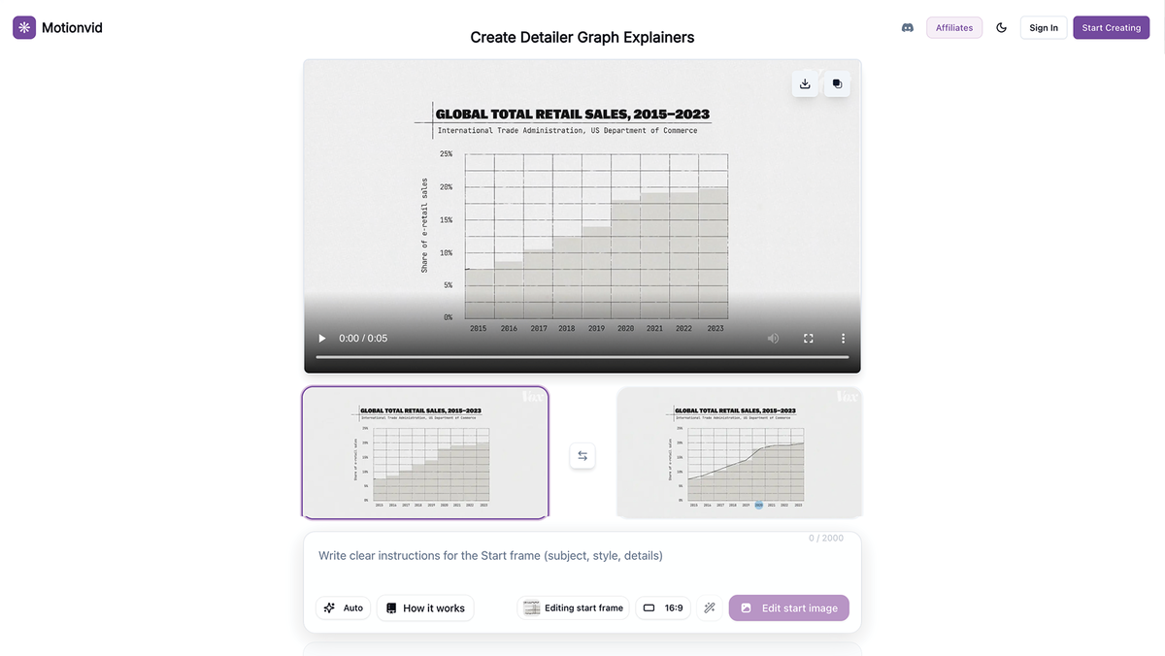1165x656 pixels.
Task: Select the swap frames icon between thumbnails
Action: 582,455
